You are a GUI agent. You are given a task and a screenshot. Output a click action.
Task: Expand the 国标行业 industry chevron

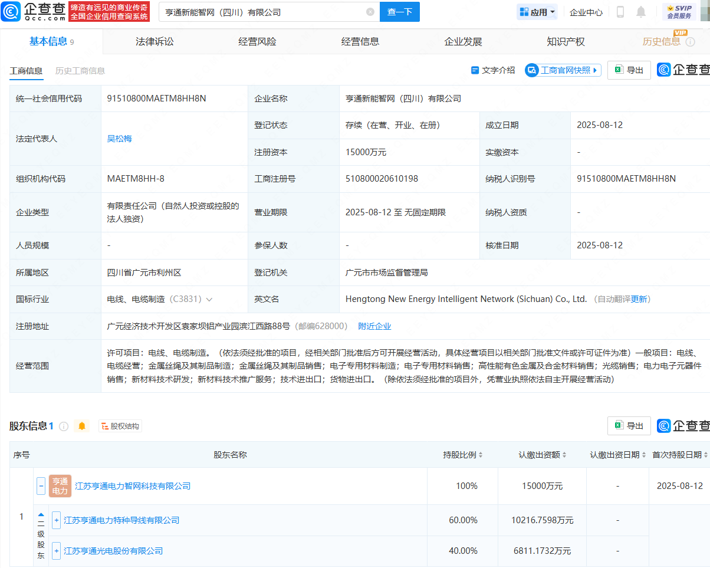tap(209, 300)
